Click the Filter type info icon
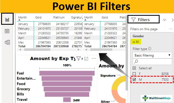Viewport: 174px width, 103px height. [x=150, y=49]
